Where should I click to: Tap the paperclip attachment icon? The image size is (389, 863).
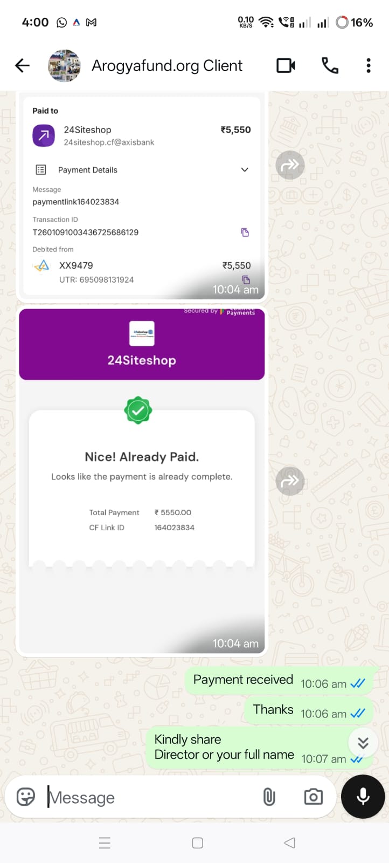[x=269, y=797]
